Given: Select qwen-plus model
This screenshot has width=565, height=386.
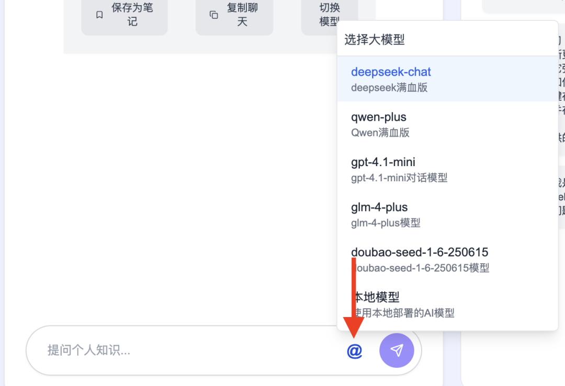Looking at the screenshot, I should click(x=447, y=124).
